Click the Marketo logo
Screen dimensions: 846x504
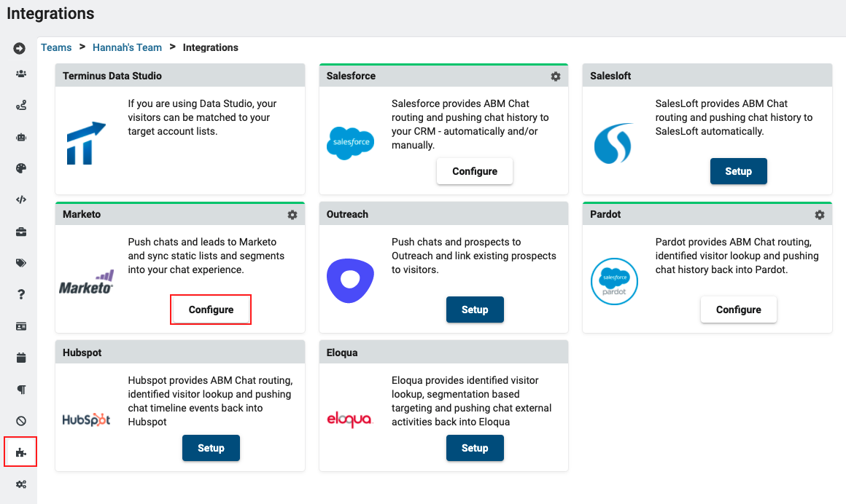[x=87, y=282]
